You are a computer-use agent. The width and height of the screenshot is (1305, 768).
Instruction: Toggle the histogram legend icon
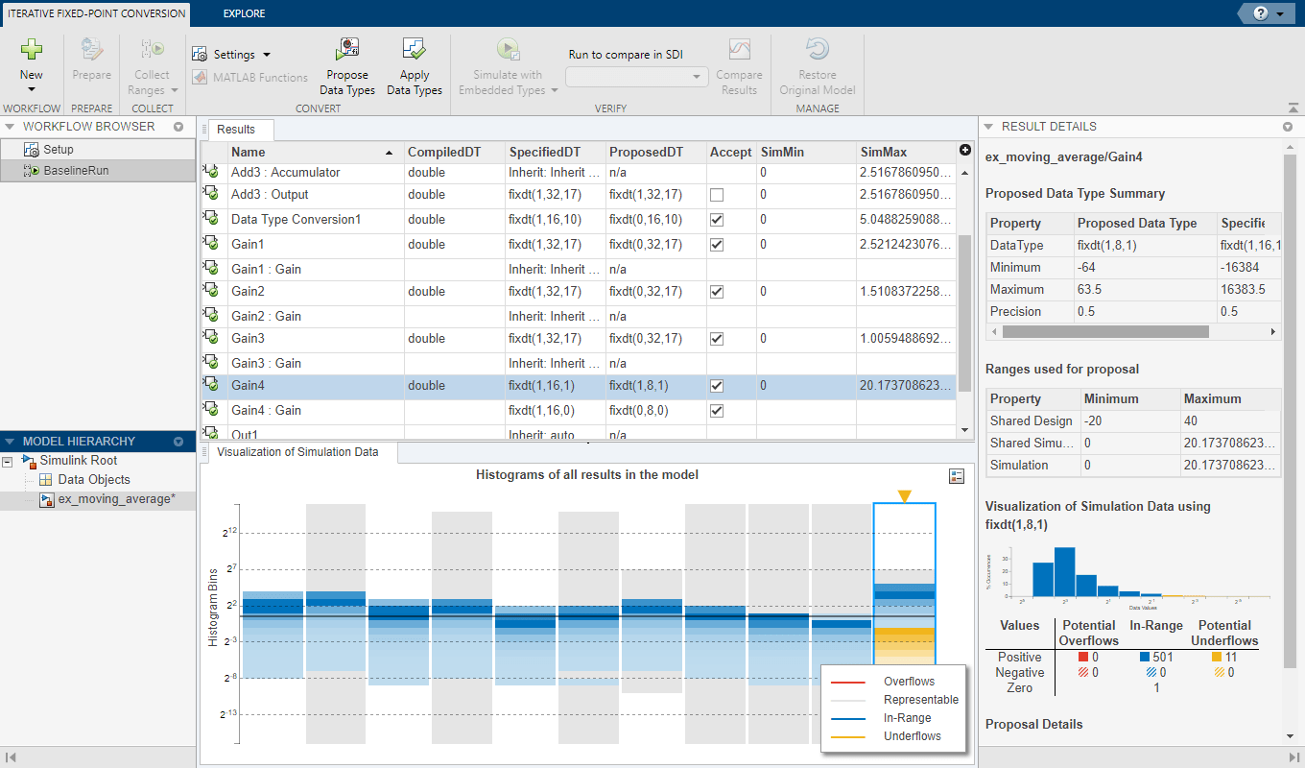click(955, 476)
